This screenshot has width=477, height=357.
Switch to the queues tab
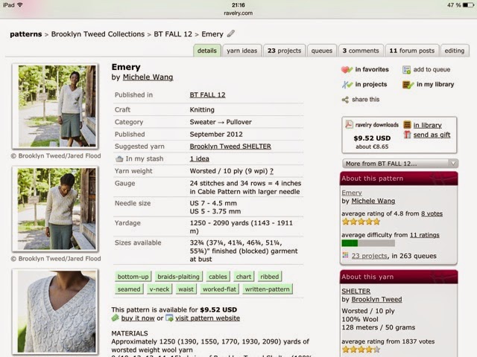click(321, 51)
